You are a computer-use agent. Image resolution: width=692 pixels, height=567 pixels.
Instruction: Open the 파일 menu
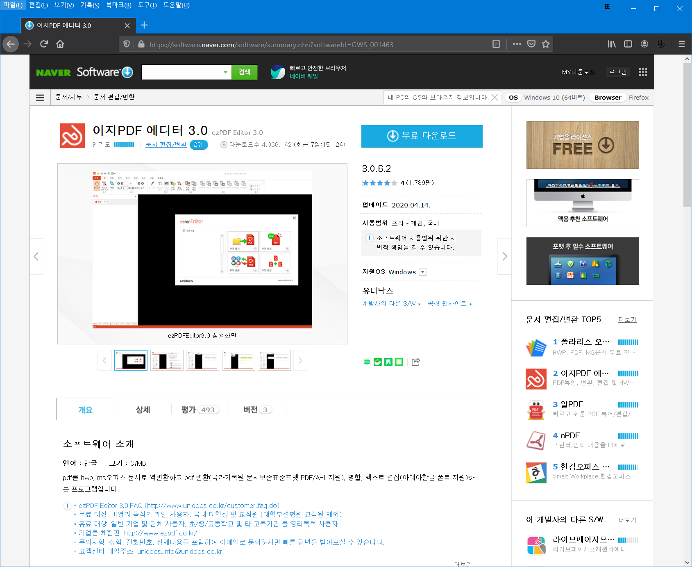click(x=13, y=5)
